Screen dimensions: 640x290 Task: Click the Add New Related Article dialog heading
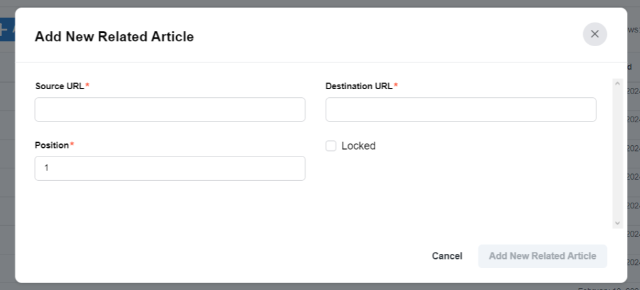tap(114, 37)
